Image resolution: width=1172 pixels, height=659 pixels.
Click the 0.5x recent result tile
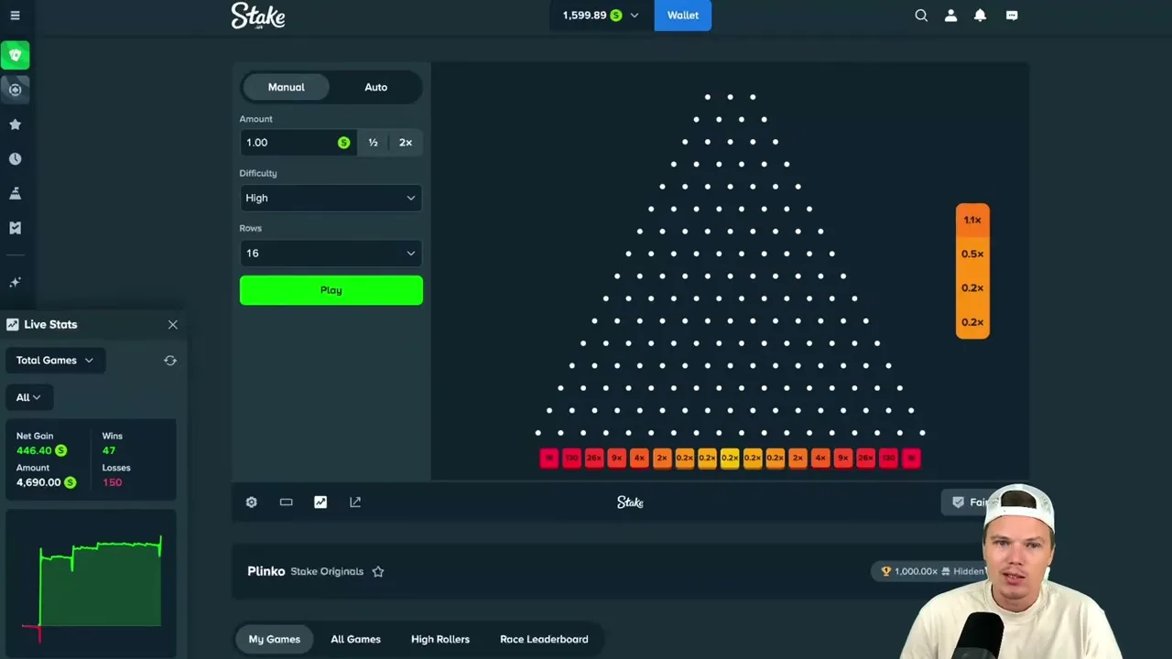972,254
